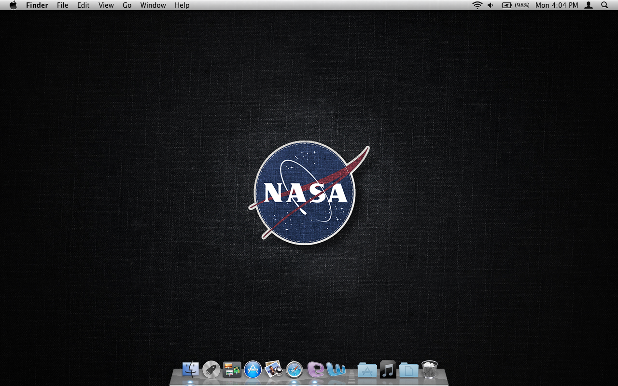Open the Applications folder stack
The height and width of the screenshot is (386, 618).
pyautogui.click(x=367, y=370)
